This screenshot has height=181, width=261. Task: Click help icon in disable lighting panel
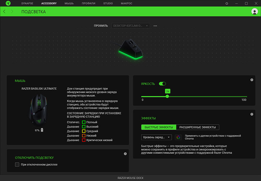coord(125,154)
